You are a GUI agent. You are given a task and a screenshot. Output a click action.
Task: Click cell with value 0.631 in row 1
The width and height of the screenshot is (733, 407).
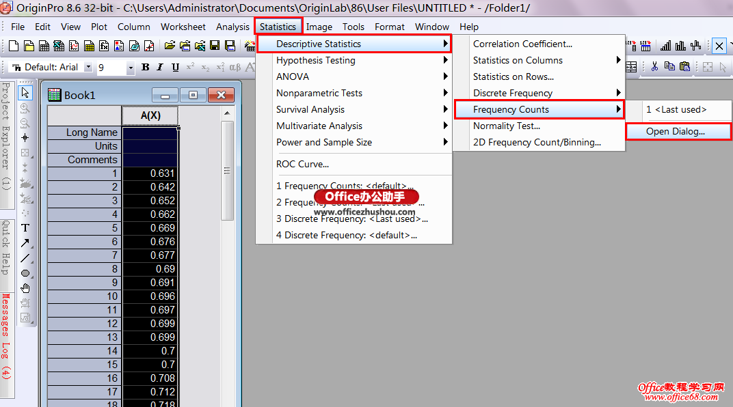point(150,173)
